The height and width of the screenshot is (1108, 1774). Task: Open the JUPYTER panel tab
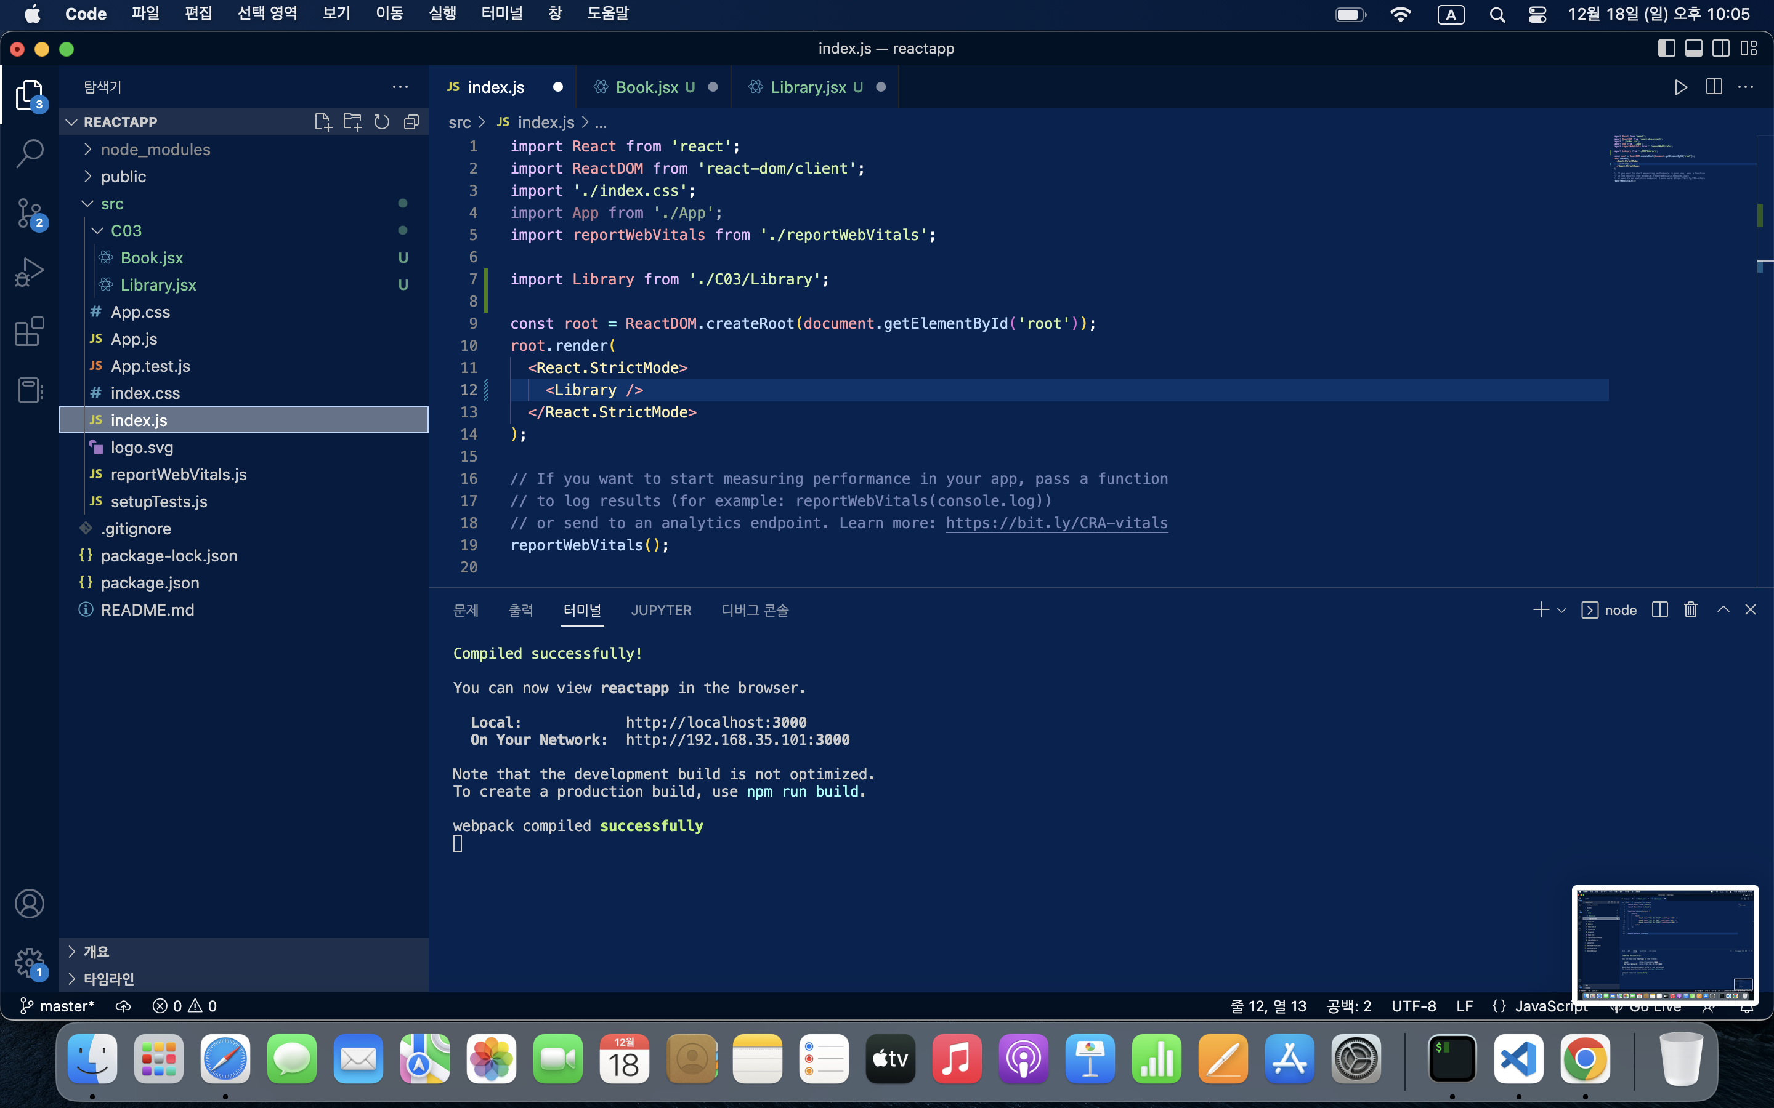661,609
